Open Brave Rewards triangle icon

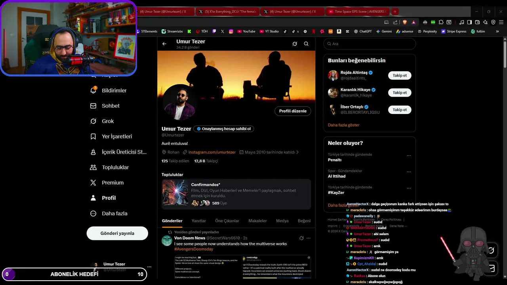click(x=414, y=22)
